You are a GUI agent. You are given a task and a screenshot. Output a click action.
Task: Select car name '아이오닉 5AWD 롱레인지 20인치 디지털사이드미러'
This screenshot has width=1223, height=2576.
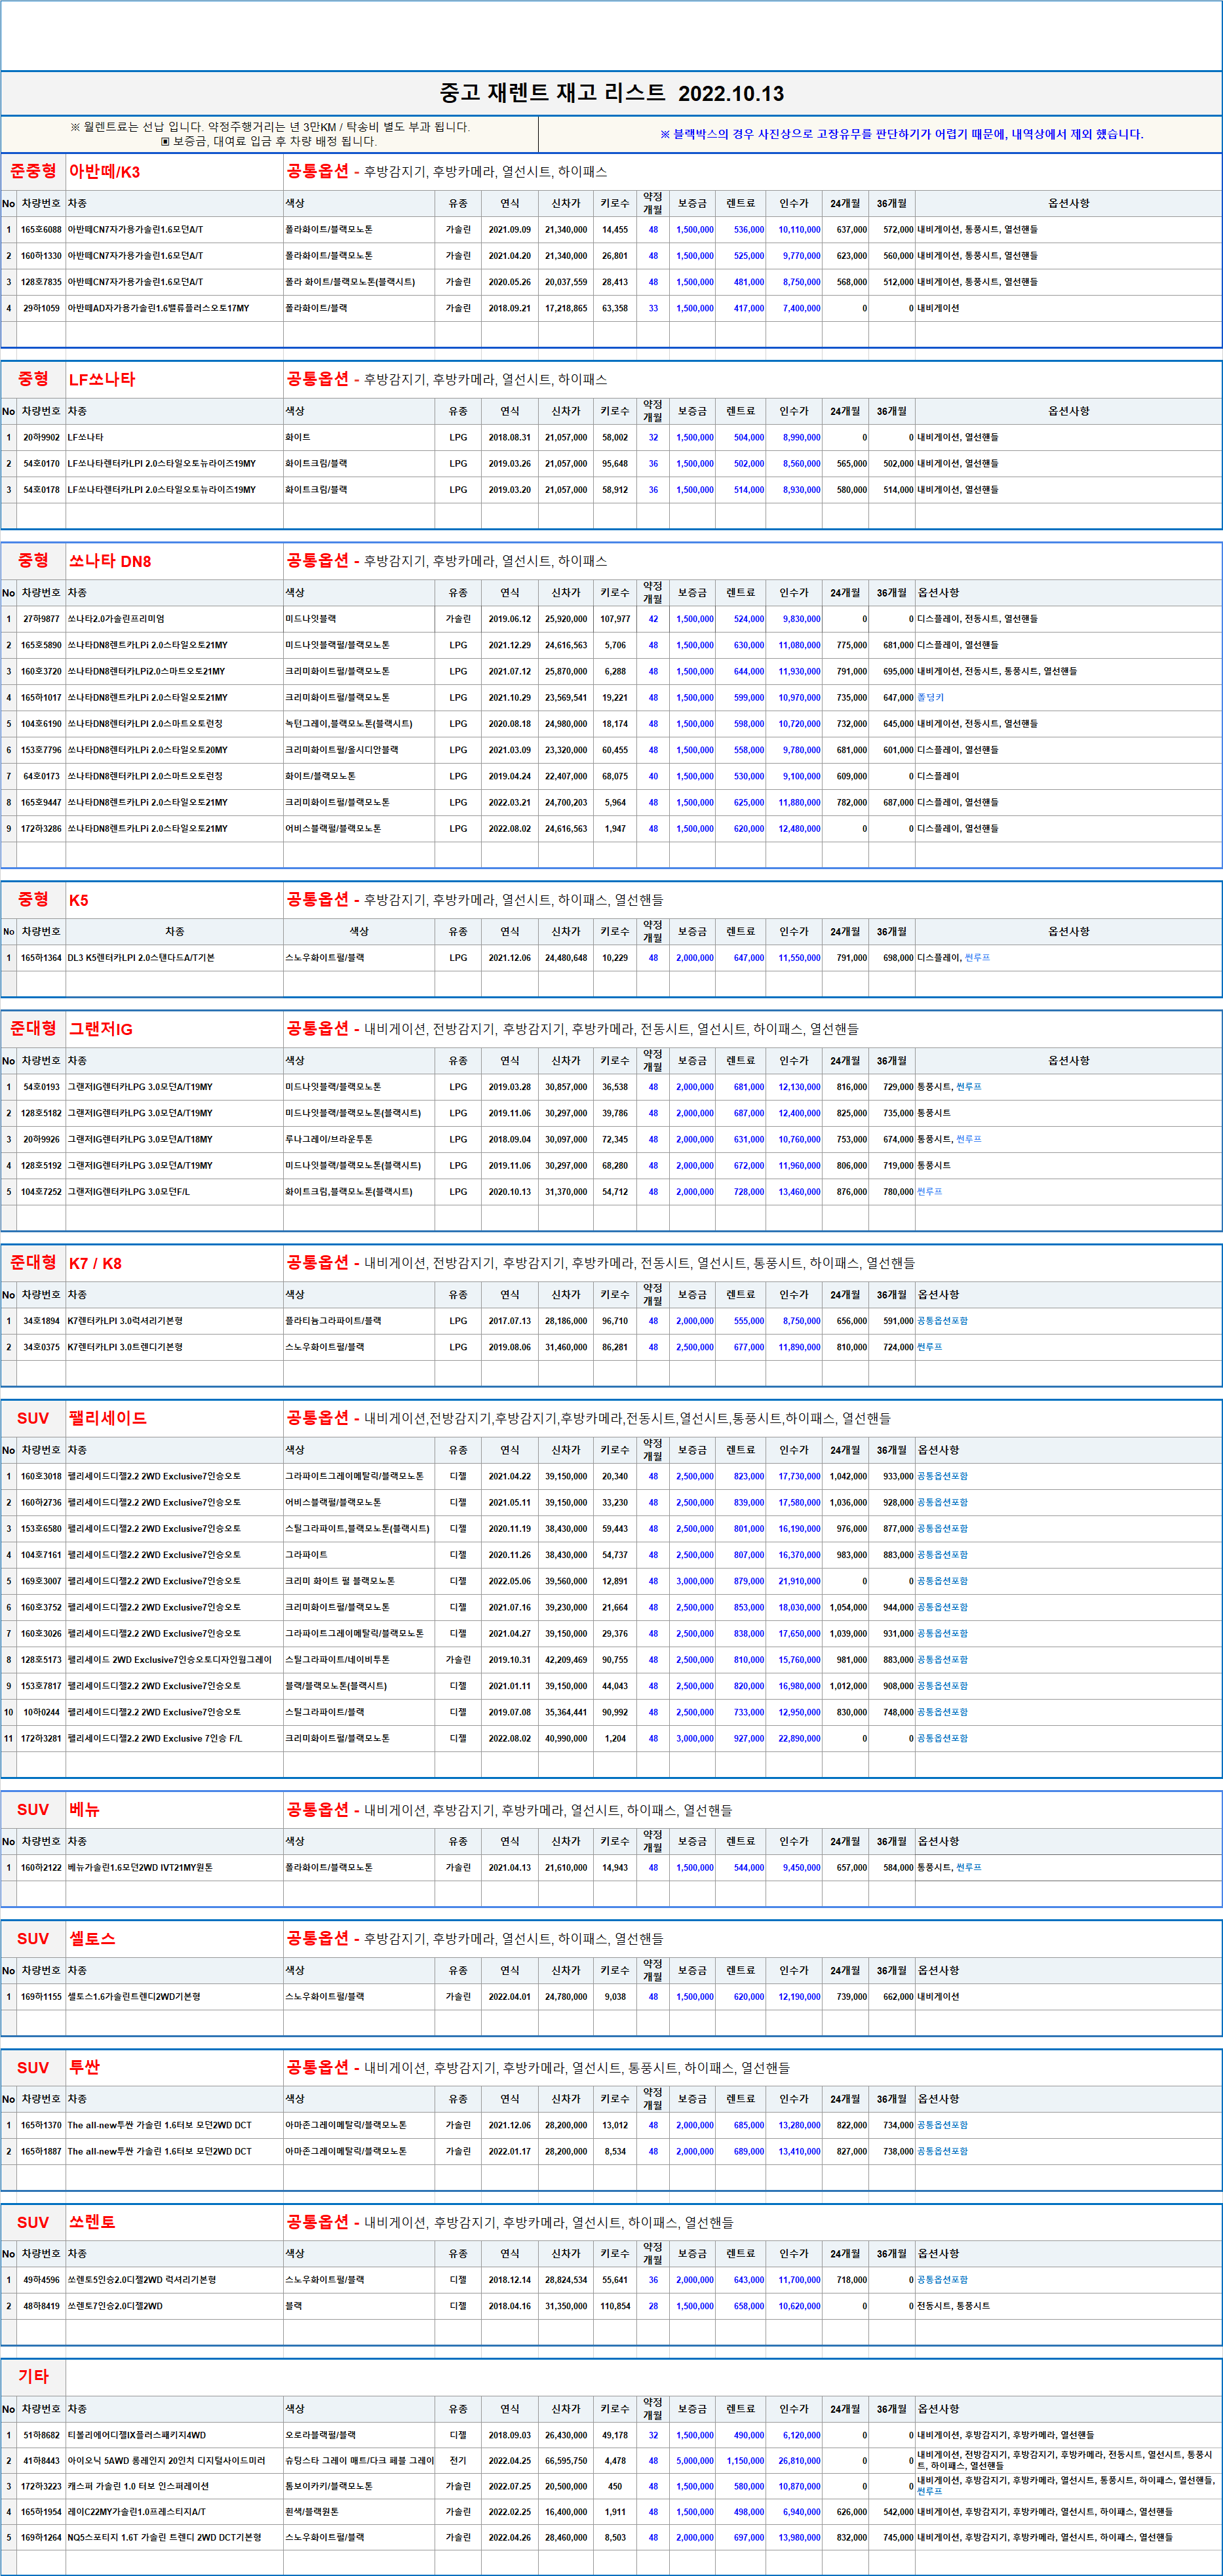click(166, 2462)
